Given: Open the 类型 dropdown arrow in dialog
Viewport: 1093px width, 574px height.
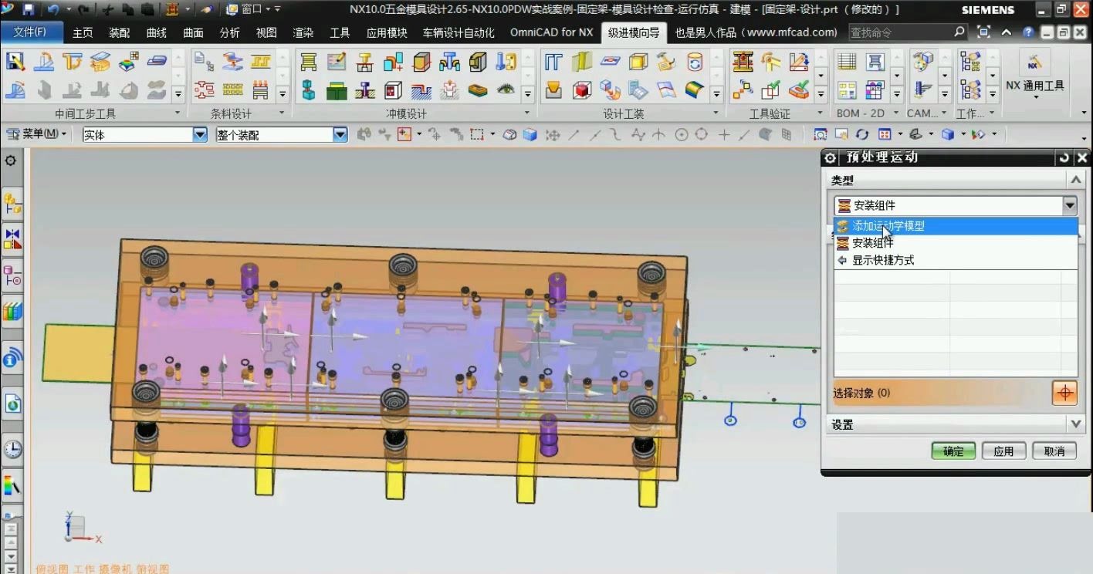Looking at the screenshot, I should pyautogui.click(x=1069, y=205).
